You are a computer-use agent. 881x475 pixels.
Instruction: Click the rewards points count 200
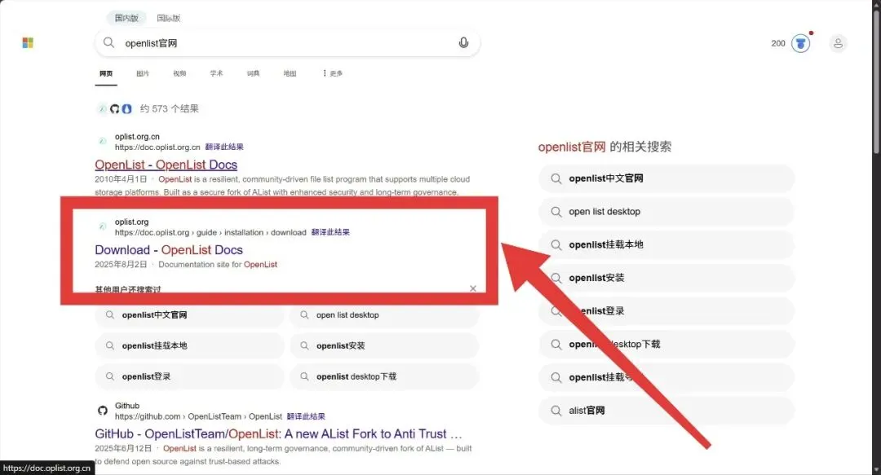[778, 43]
